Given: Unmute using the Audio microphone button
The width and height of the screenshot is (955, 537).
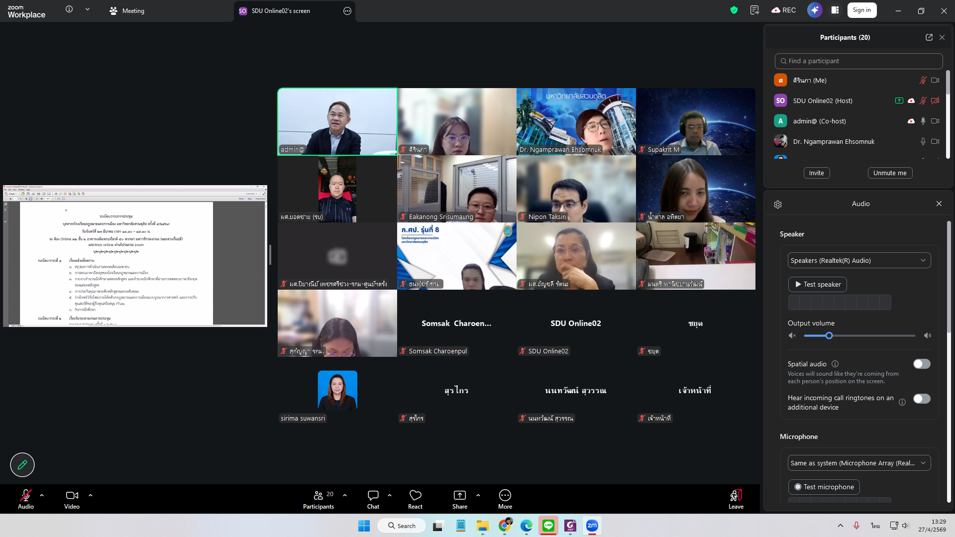Looking at the screenshot, I should [x=26, y=499].
